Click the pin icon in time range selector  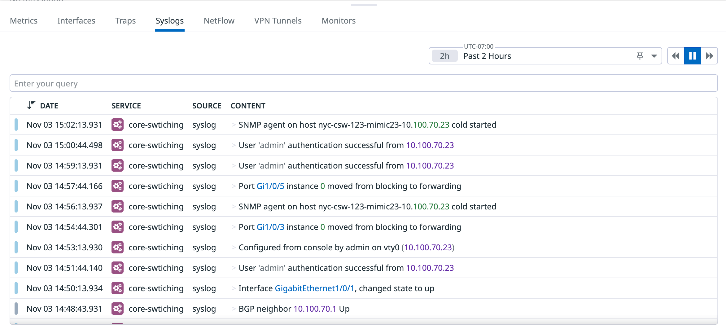[x=640, y=56]
